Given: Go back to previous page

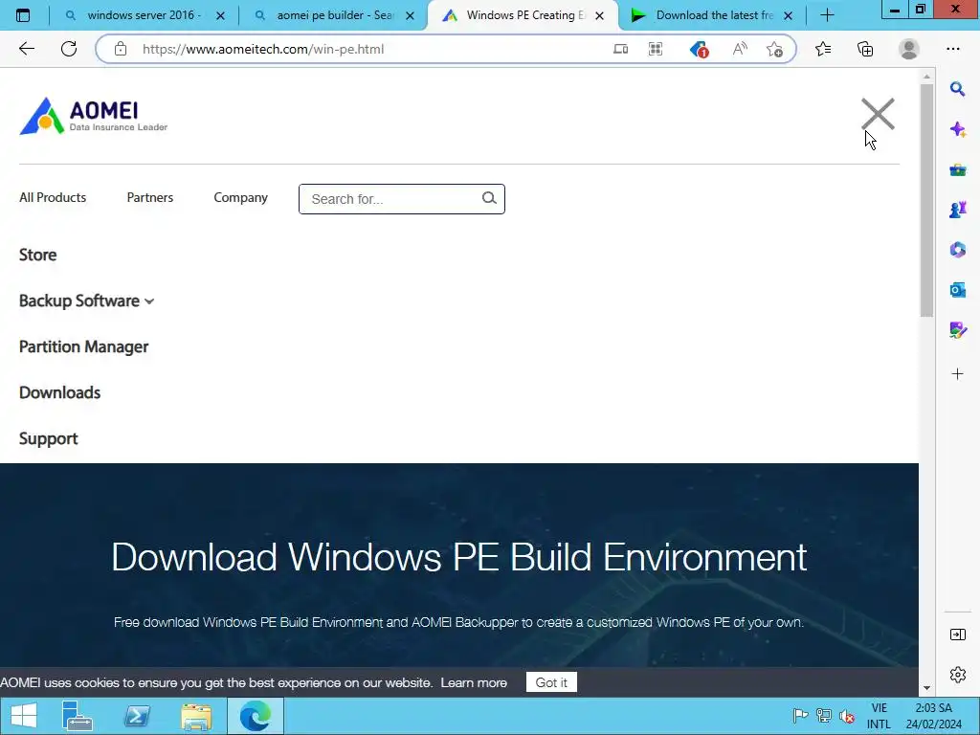Looking at the screenshot, I should [x=26, y=49].
